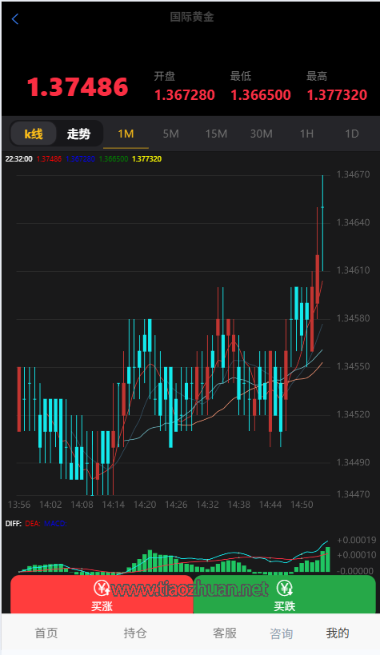The width and height of the screenshot is (380, 655).
Task: Select the 1D timeframe tab
Action: pyautogui.click(x=351, y=134)
